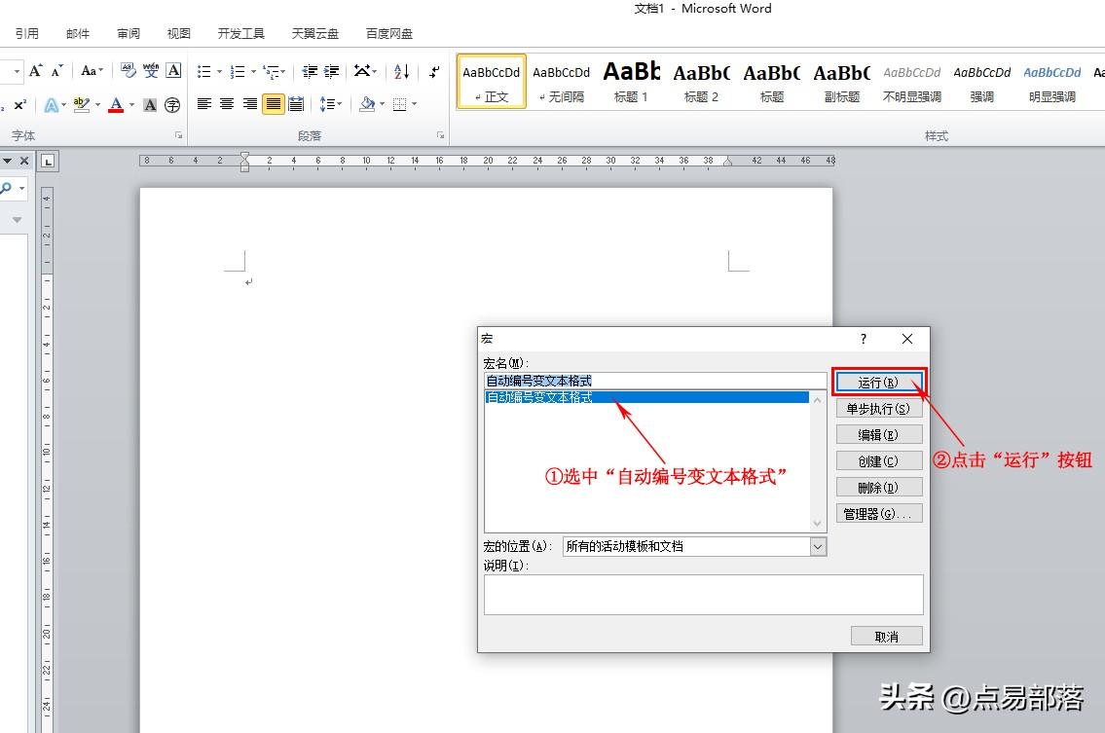
Task: Click the Sort A-Z icon
Action: pos(402,71)
